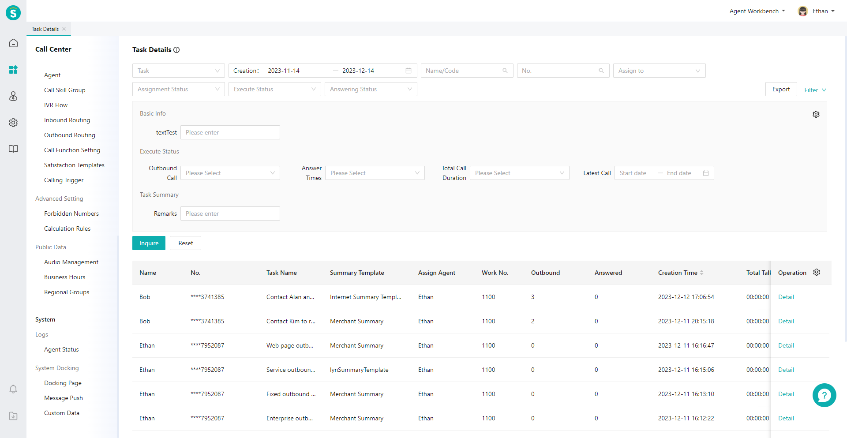
Task: Focus the Name/Code search field
Action: tap(467, 71)
